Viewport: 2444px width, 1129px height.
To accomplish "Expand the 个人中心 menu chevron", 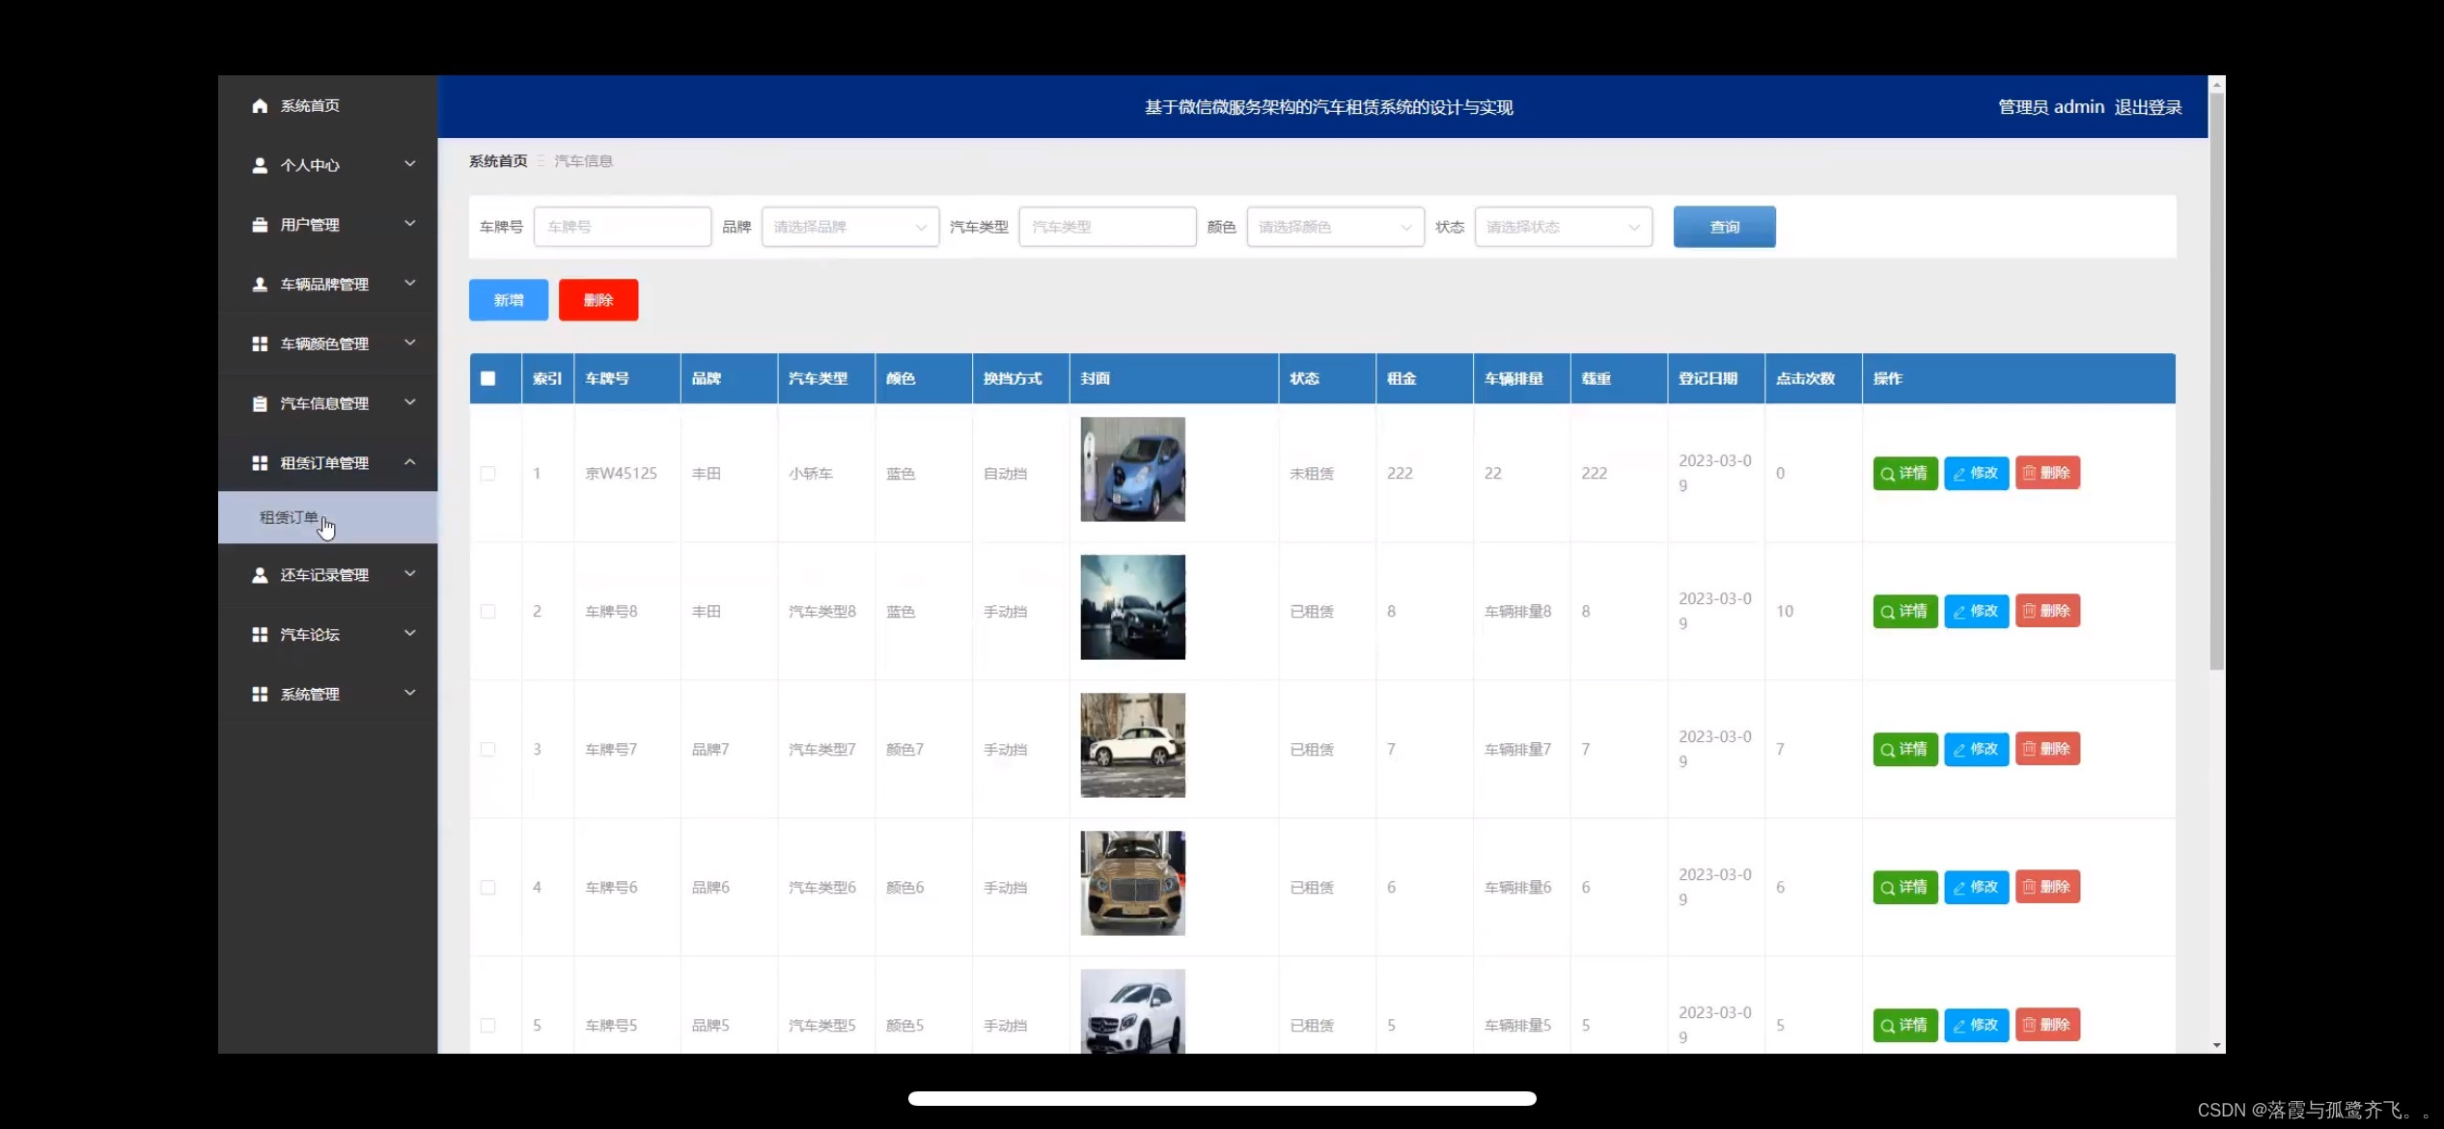I will point(410,164).
